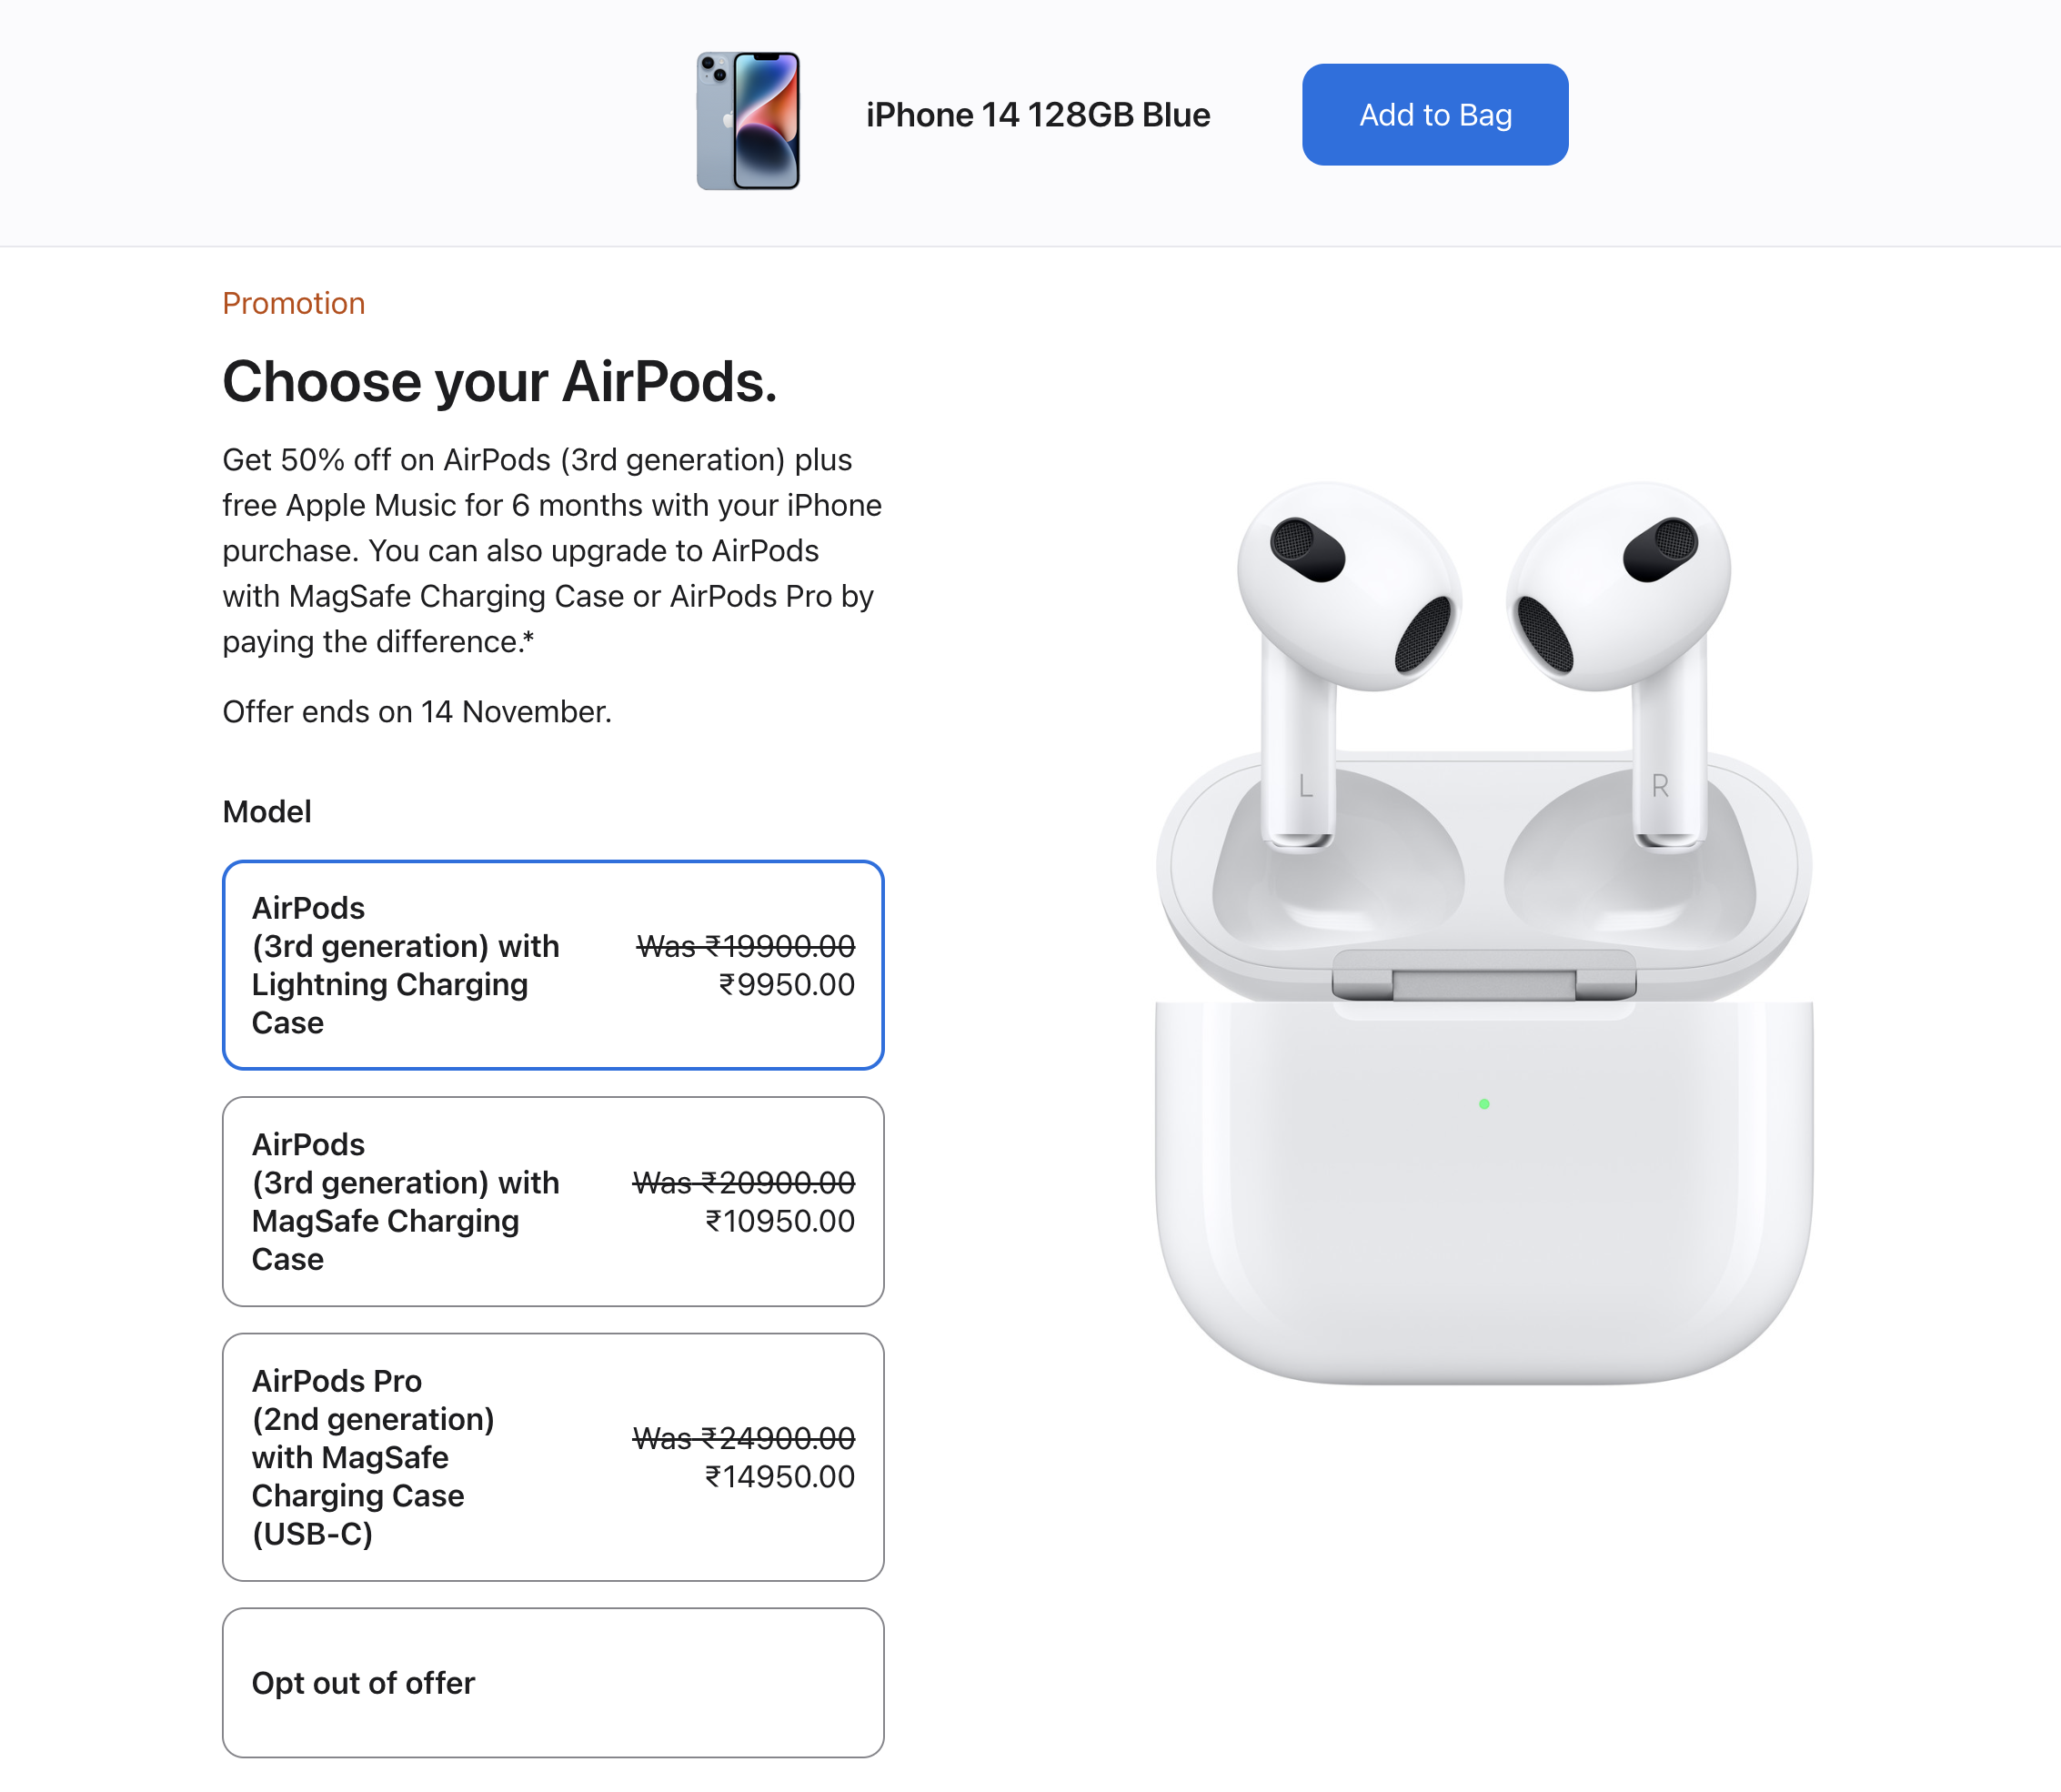Select AirPods with MagSafe Charging Case option
Screen dimensions: 2061x1792
[x=553, y=1201]
